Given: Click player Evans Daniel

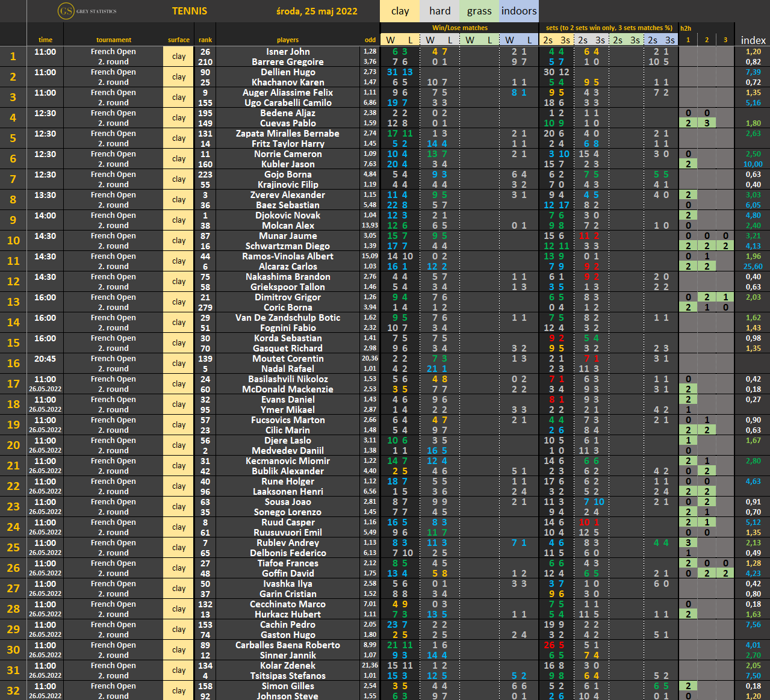Looking at the screenshot, I should (288, 400).
